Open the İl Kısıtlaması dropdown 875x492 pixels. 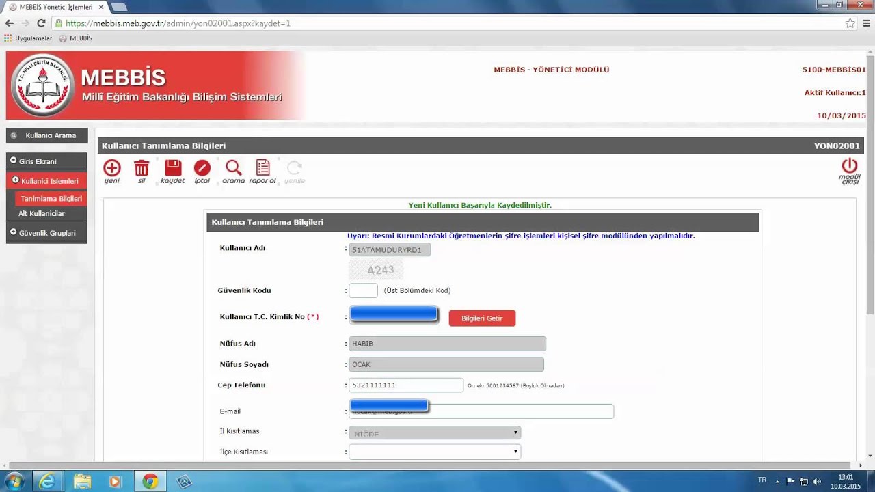pos(435,433)
